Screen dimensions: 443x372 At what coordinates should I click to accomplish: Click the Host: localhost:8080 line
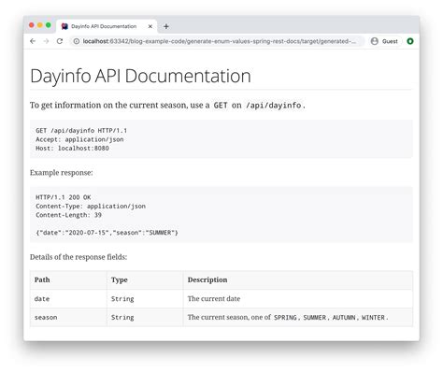[72, 148]
